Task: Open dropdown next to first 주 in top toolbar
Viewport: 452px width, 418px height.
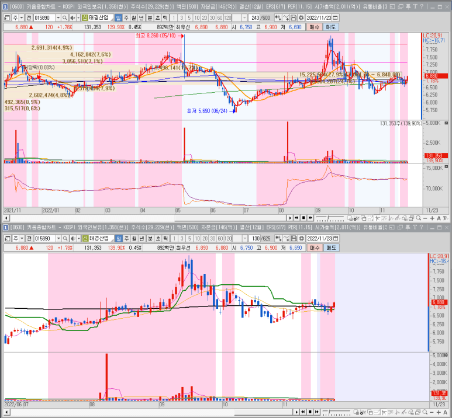Action: (x=22, y=18)
